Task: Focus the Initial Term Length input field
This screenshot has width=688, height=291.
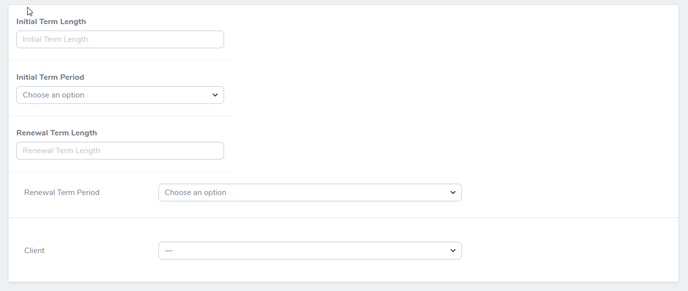Action: pos(120,39)
